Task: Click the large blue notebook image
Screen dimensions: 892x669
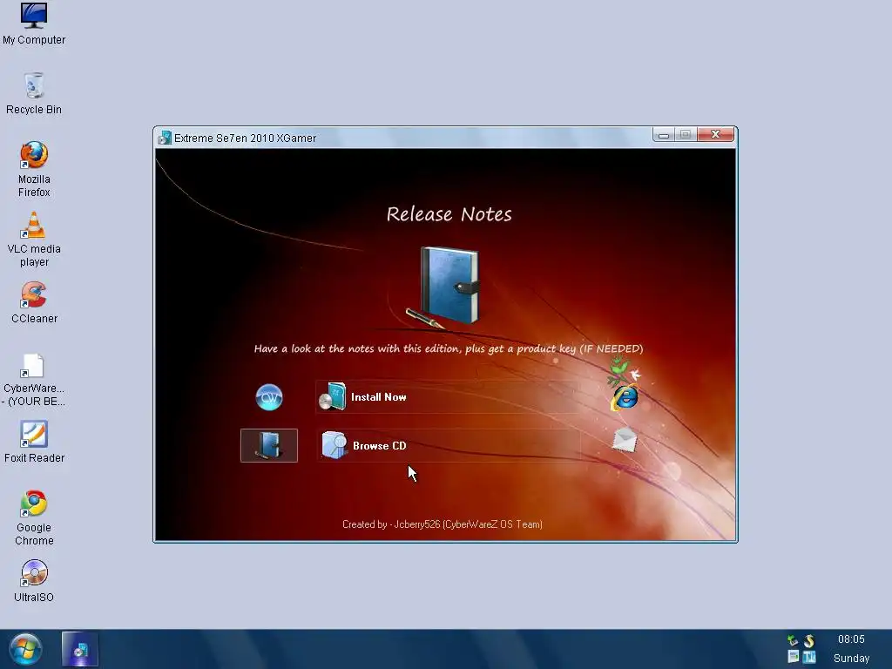Action: click(x=443, y=287)
